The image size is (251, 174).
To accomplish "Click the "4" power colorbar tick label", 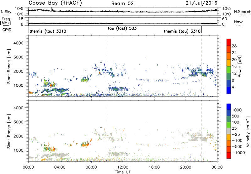I will pos(233,87).
